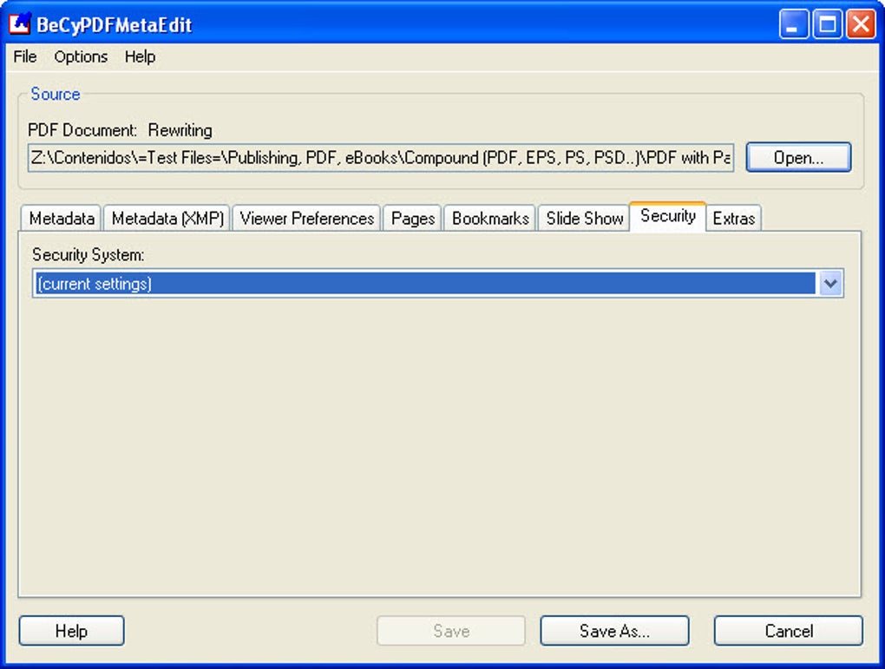Image resolution: width=885 pixels, height=669 pixels.
Task: Click the disabled Save button
Action: (x=451, y=631)
